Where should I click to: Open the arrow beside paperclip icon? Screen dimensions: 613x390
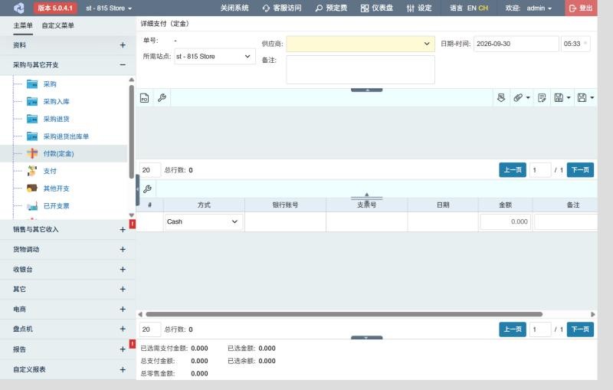point(528,98)
